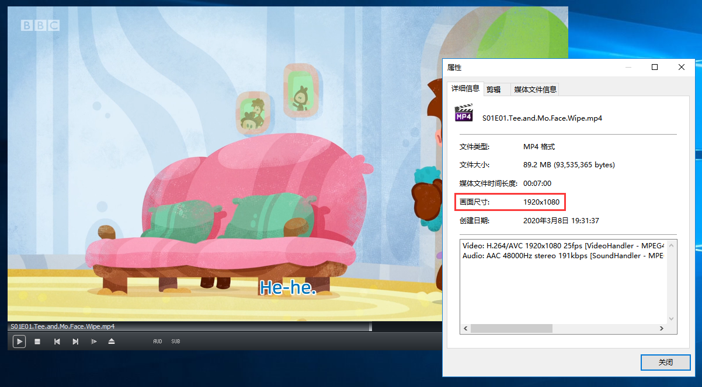
Task: Click the eject/open file icon
Action: coord(112,342)
